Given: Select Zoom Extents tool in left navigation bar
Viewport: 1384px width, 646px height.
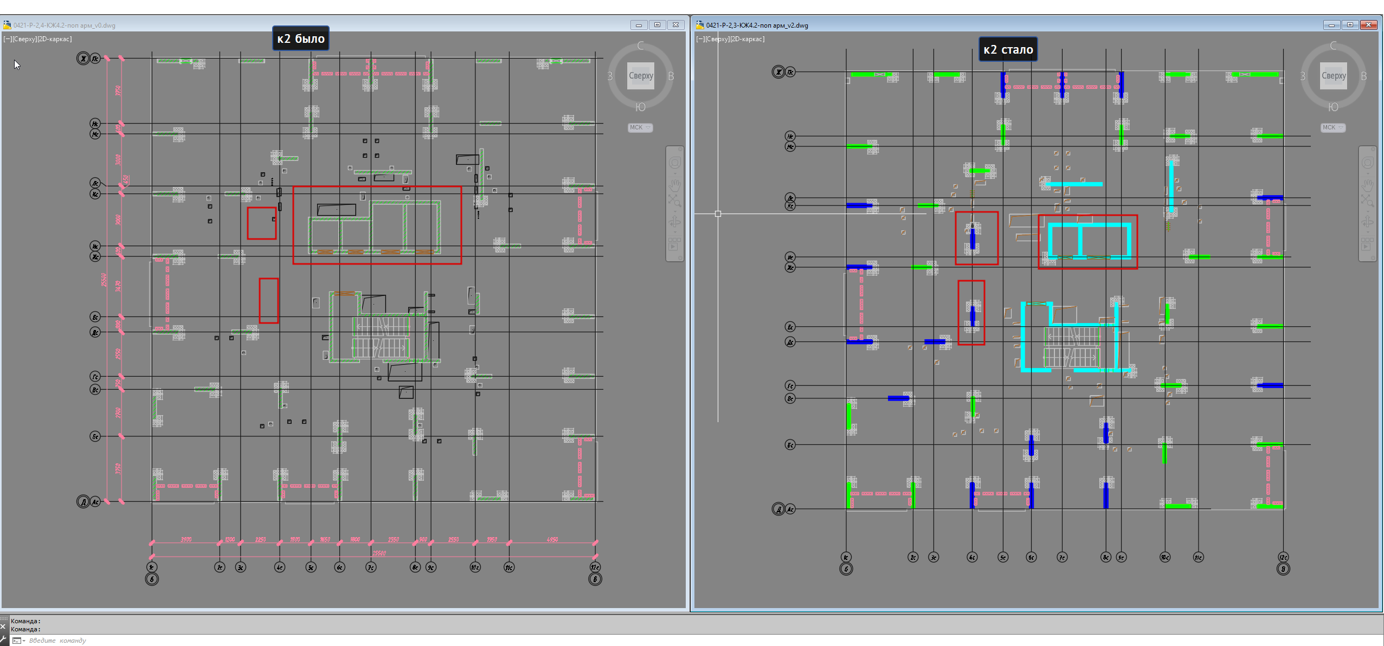Looking at the screenshot, I should coord(675,201).
